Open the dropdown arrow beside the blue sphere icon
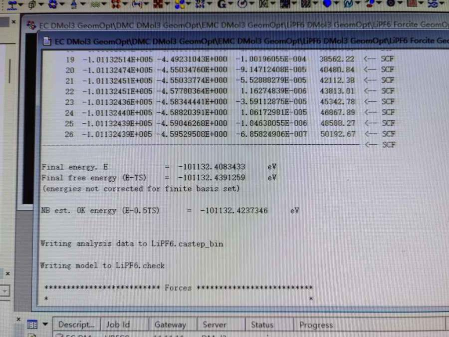Image resolution: width=449 pixels, height=337 pixels. coord(336,4)
